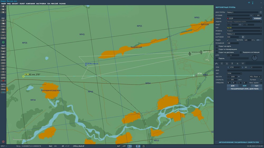
Task: Click the ДОБ add waypoint button
Action: [x=233, y=86]
